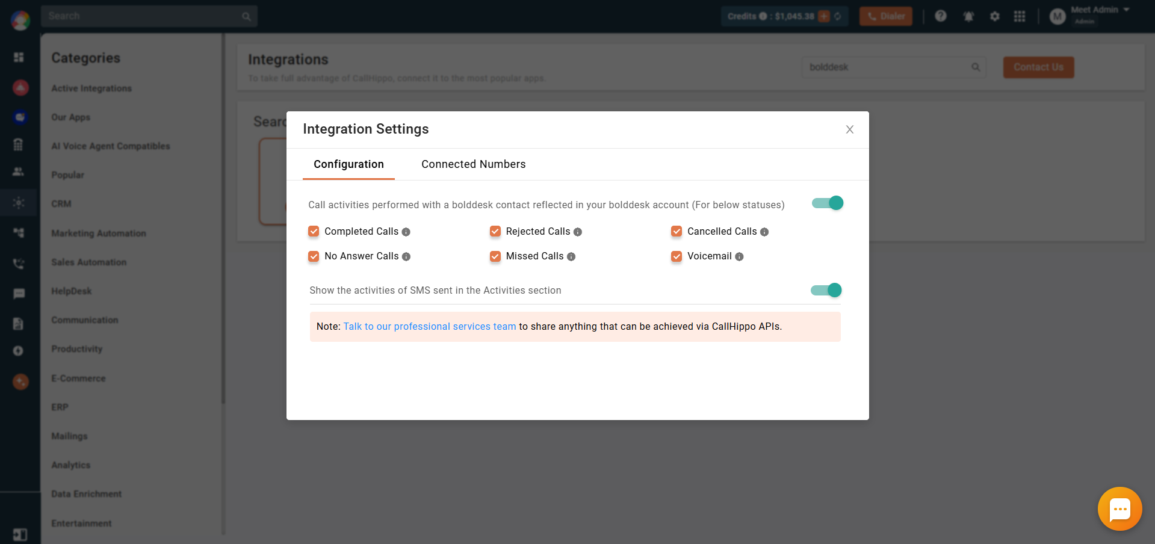Uncheck the No Answer Calls checkbox

314,256
